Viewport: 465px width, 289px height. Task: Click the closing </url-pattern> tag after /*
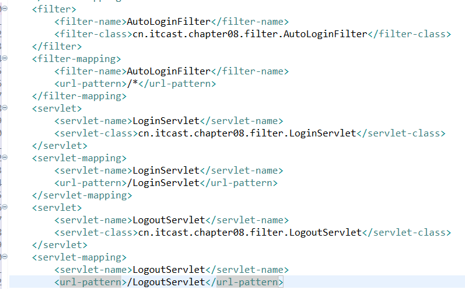point(177,84)
